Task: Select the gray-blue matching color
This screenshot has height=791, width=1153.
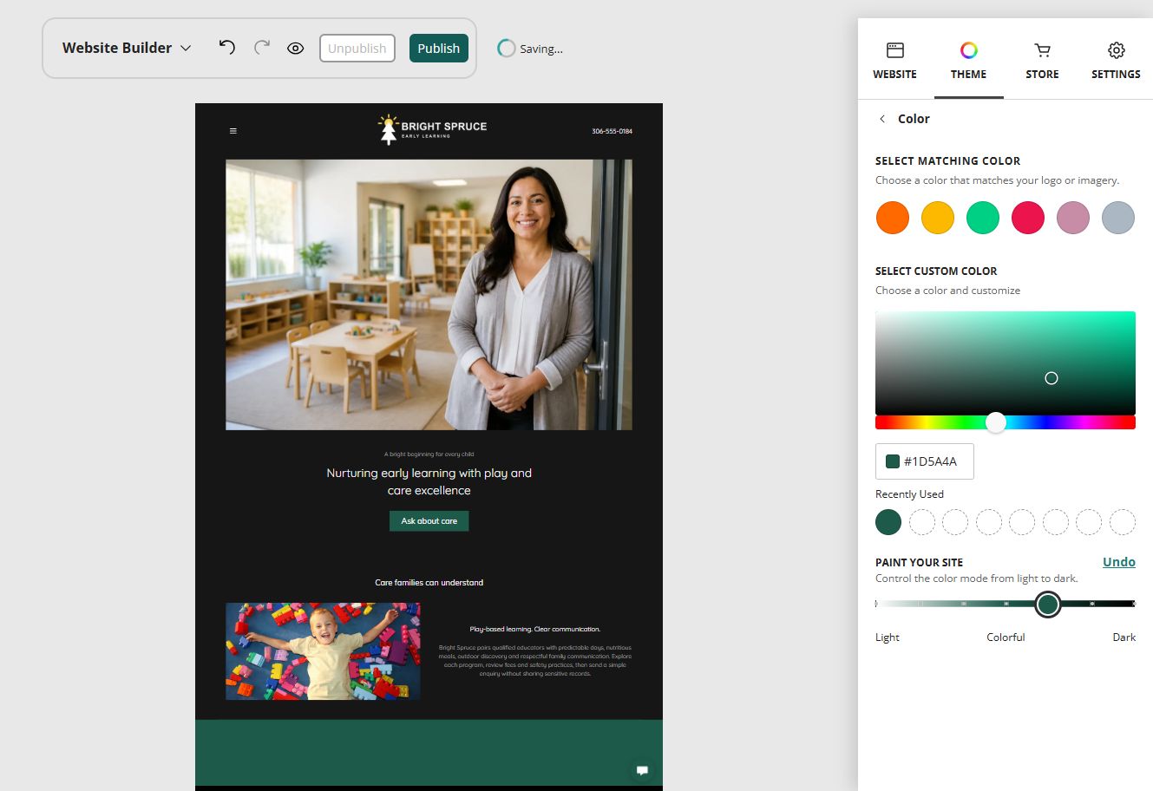Action: coord(1118,218)
